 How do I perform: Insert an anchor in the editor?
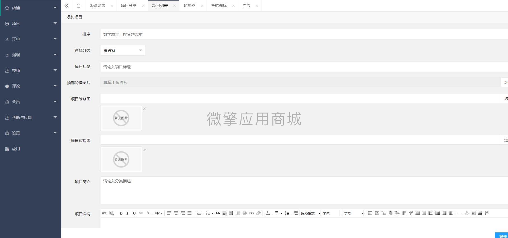pyautogui.click(x=467, y=213)
